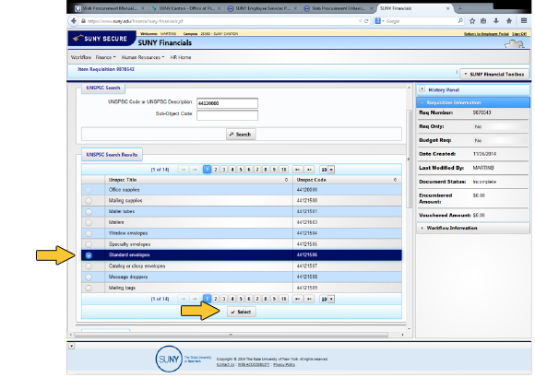Viewport: 535px width, 378px height.
Task: Toggle the History Panel expand icon
Action: click(422, 89)
